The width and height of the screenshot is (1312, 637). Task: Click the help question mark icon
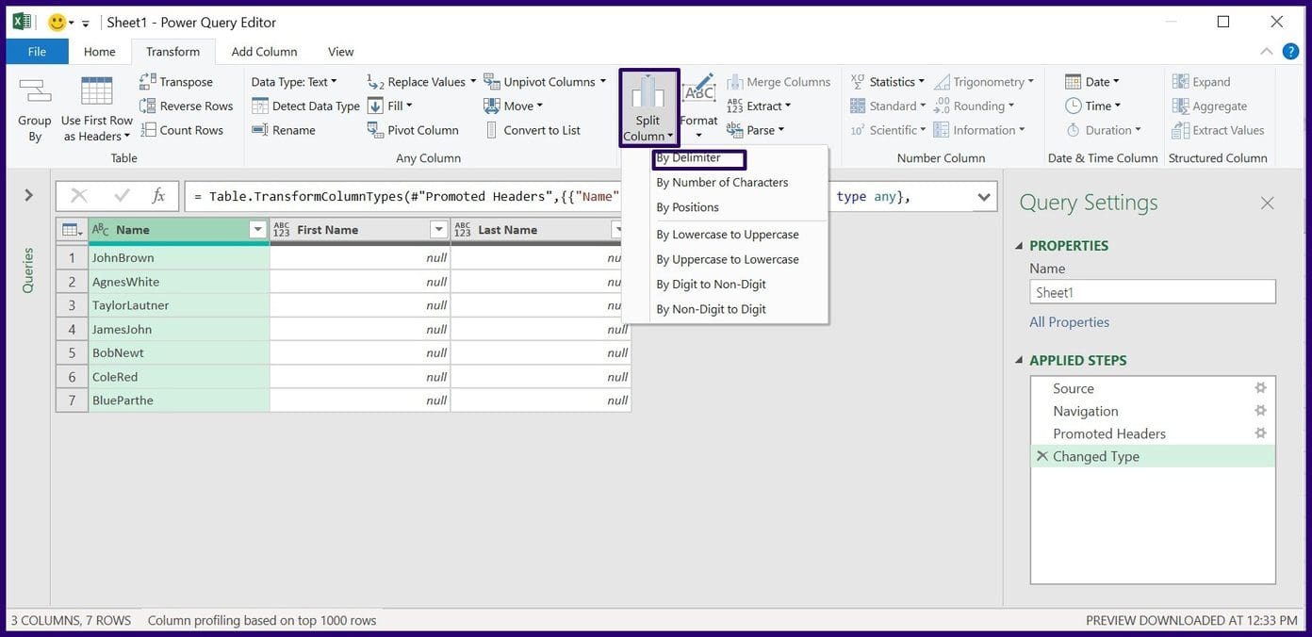(x=1291, y=51)
